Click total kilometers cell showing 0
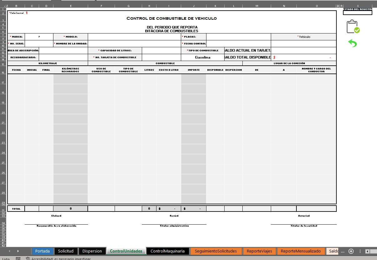Screen dimensions: 377x260 (x=71, y=208)
